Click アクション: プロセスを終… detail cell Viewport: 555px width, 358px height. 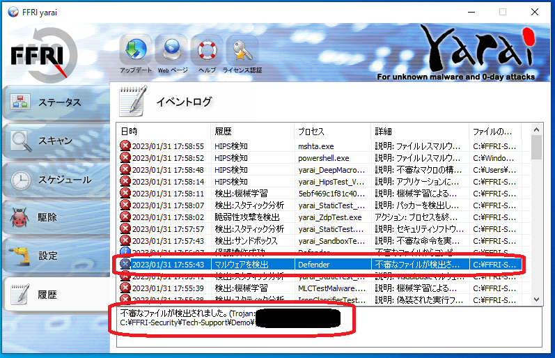pos(416,217)
